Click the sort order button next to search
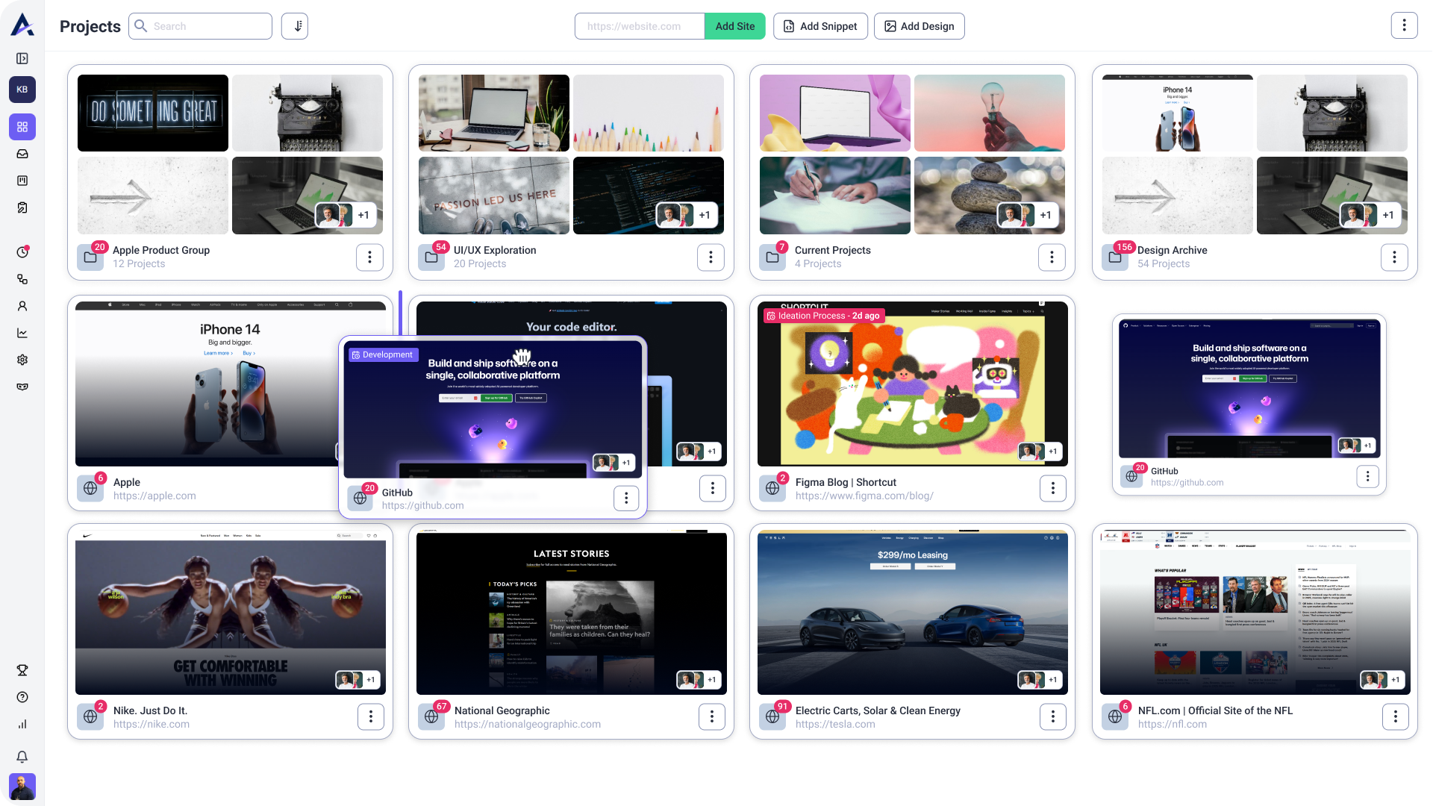This screenshot has width=1433, height=806. 295,26
